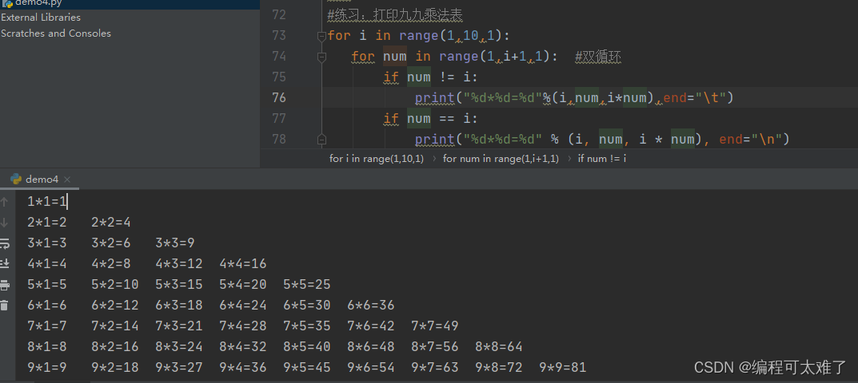Click the comment '#练习:打印九九乘法表'
The height and width of the screenshot is (383, 858).
(395, 14)
